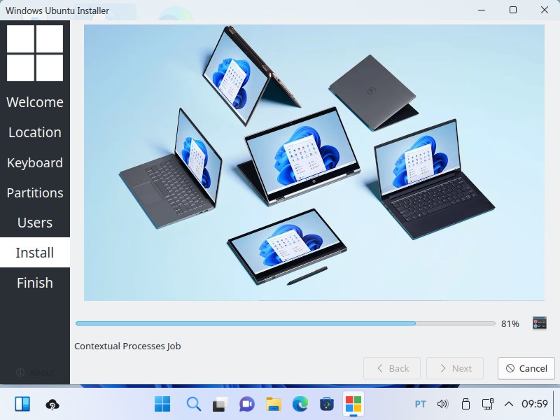Click the installation progress bar
Viewport: 560px width, 420px height.
(x=286, y=323)
